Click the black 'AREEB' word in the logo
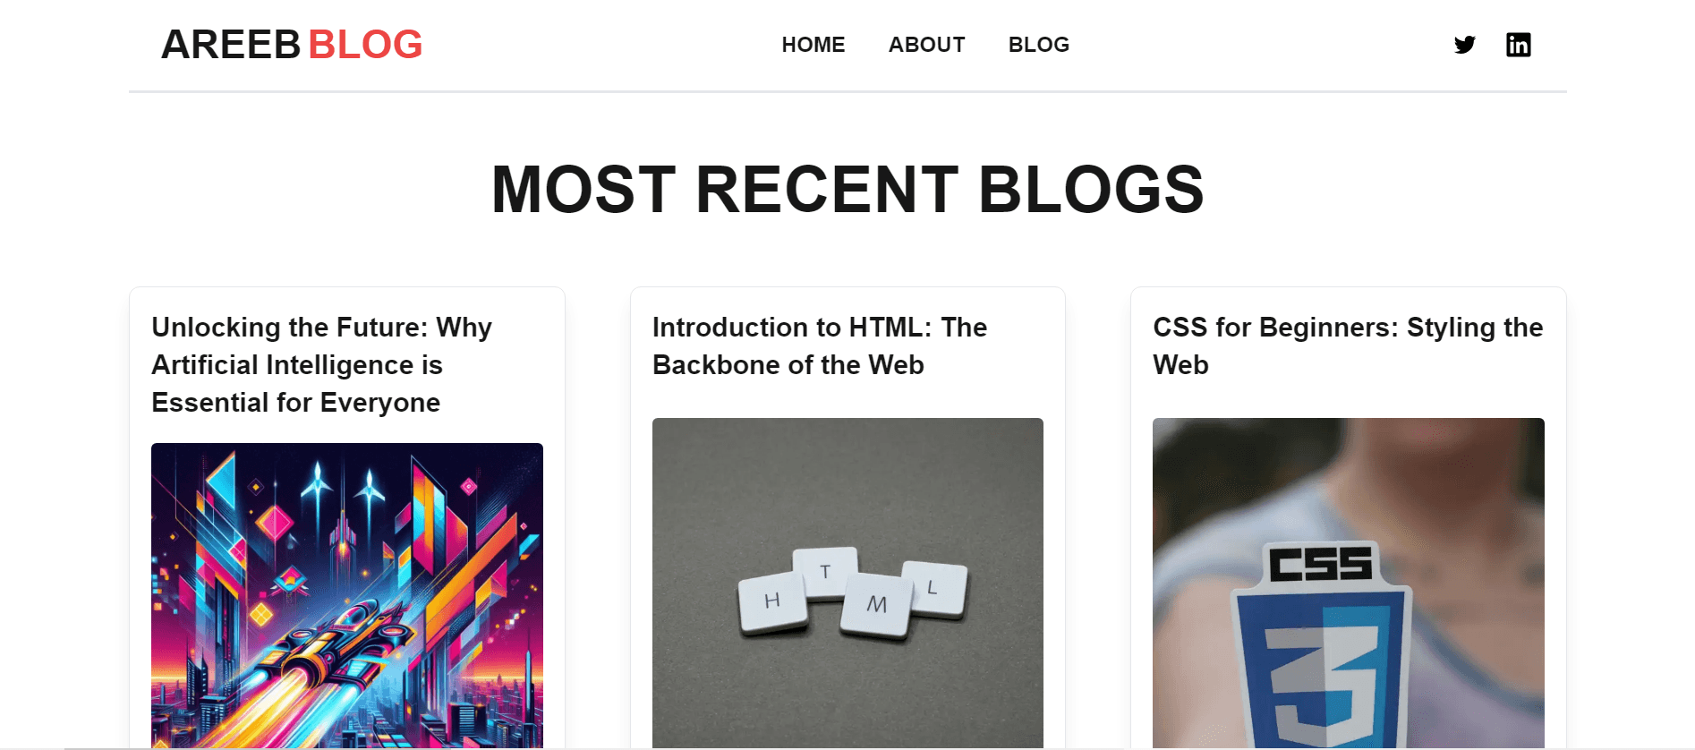This screenshot has height=750, width=1695. coord(231,45)
